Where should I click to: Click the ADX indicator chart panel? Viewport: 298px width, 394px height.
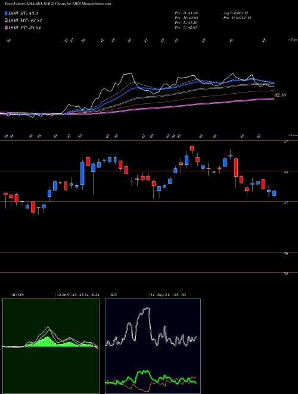153,346
